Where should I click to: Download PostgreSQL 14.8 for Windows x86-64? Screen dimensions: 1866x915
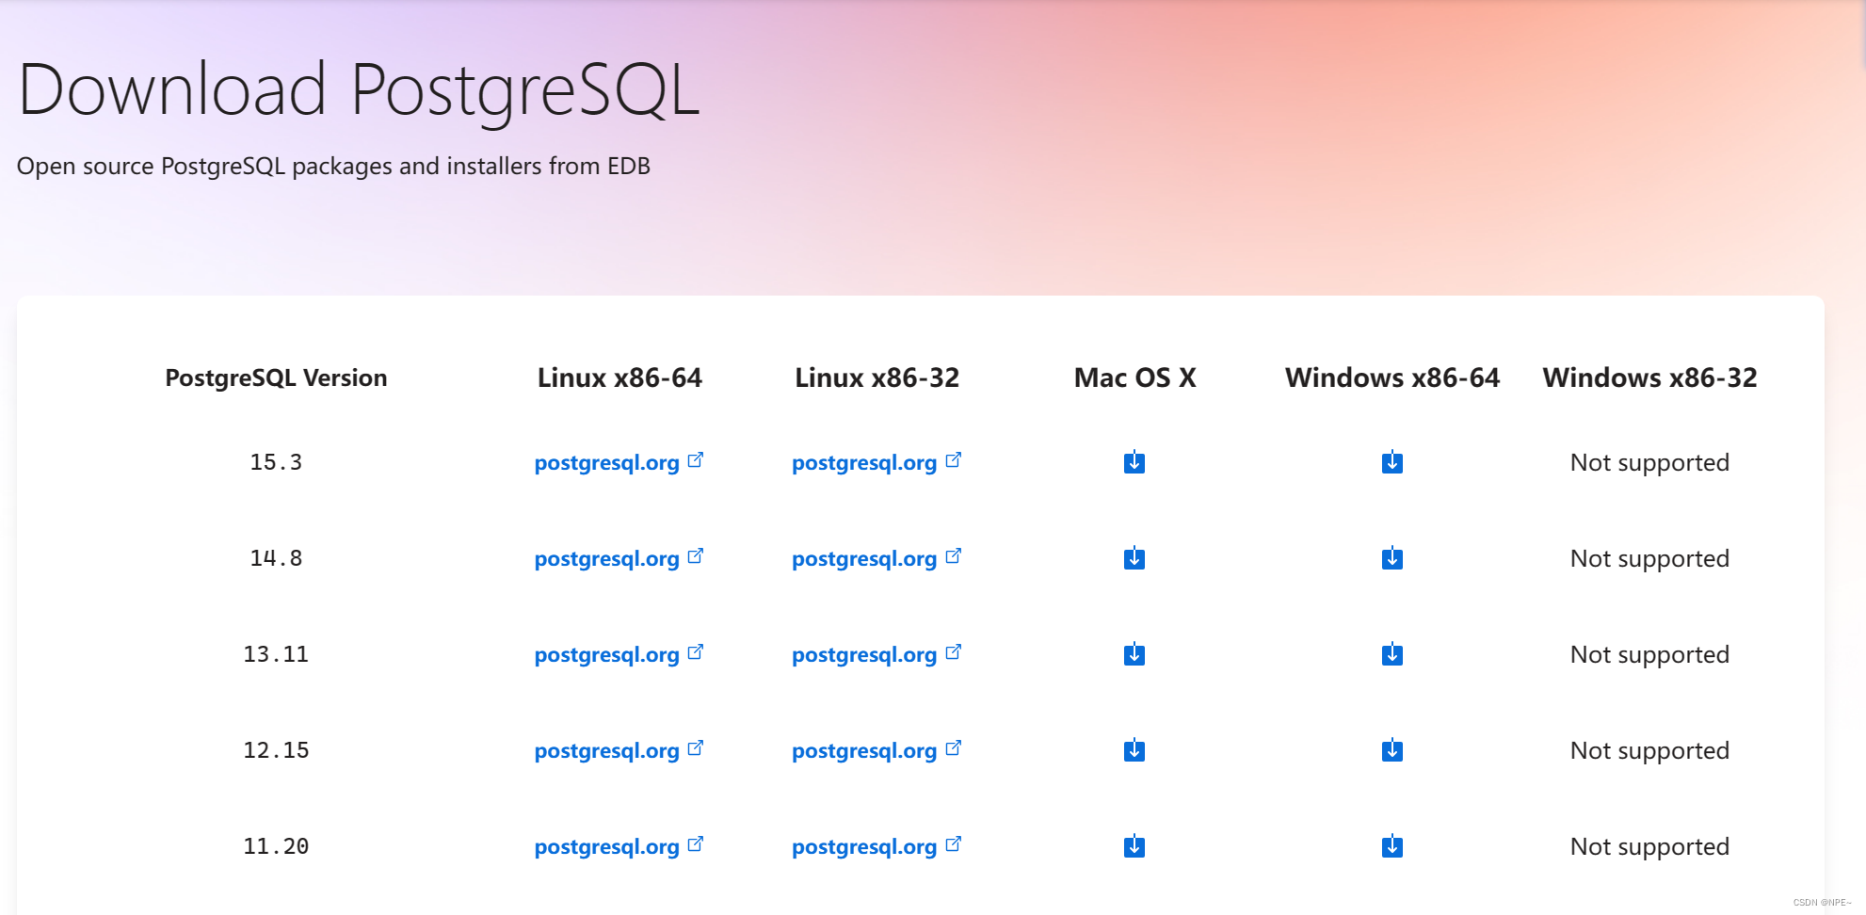tap(1392, 558)
